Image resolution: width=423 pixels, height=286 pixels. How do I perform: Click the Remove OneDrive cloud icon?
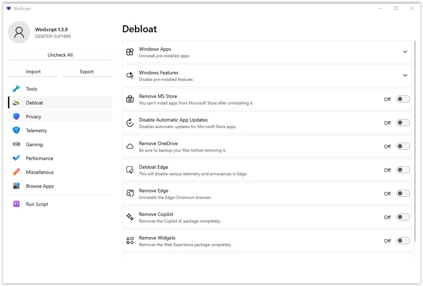(x=130, y=146)
